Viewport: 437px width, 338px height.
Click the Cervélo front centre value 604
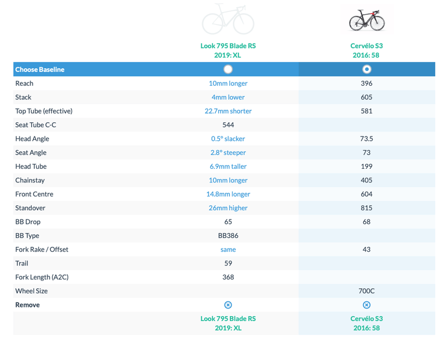tap(367, 194)
